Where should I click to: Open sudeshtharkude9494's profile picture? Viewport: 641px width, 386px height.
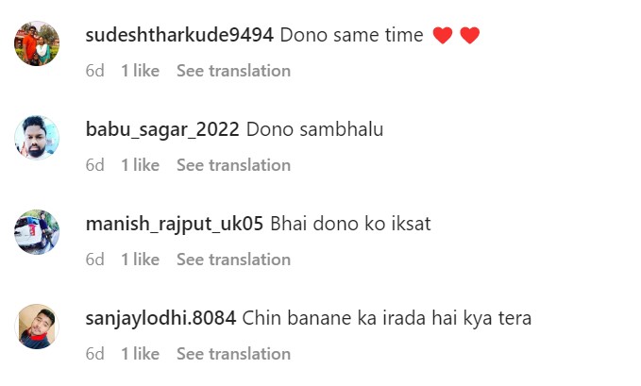(38, 43)
